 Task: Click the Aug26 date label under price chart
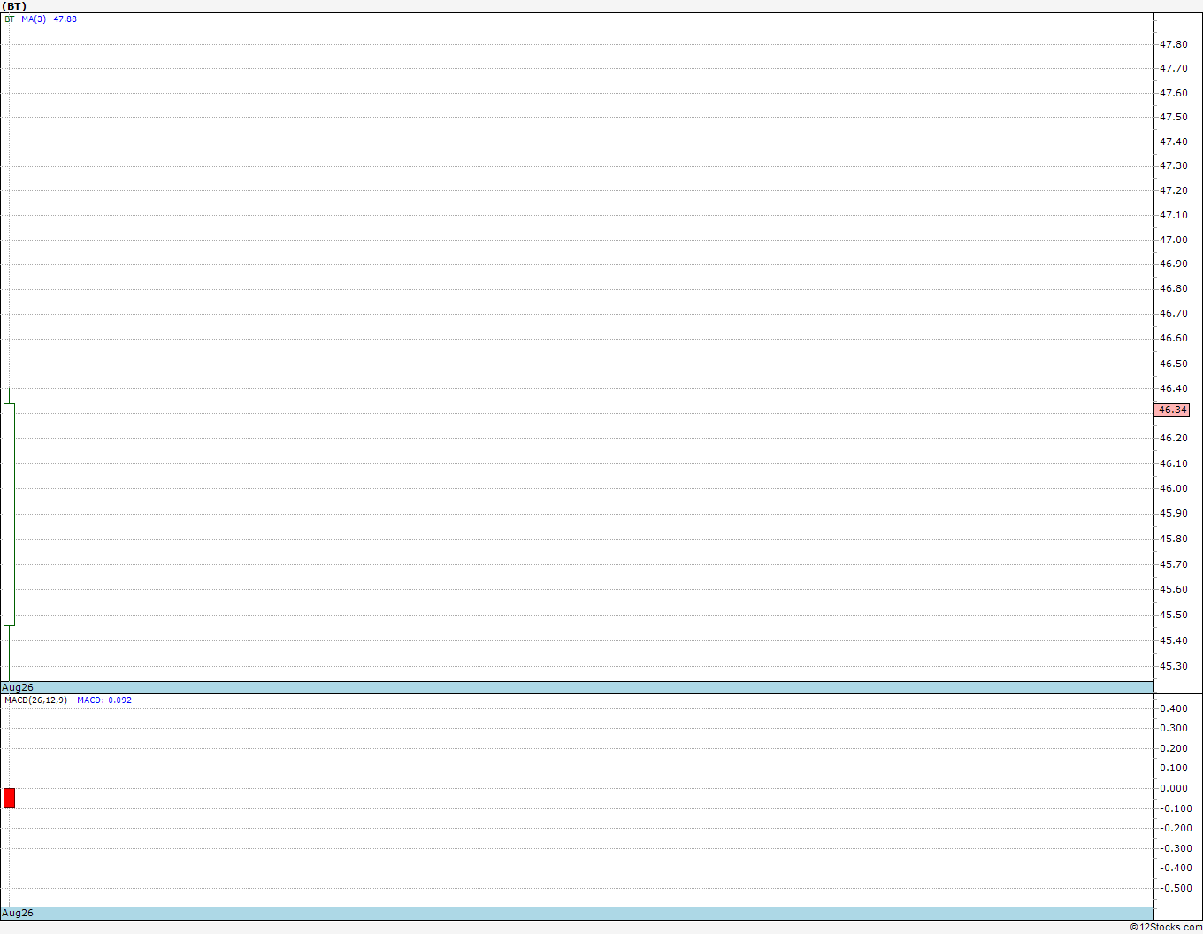[18, 687]
